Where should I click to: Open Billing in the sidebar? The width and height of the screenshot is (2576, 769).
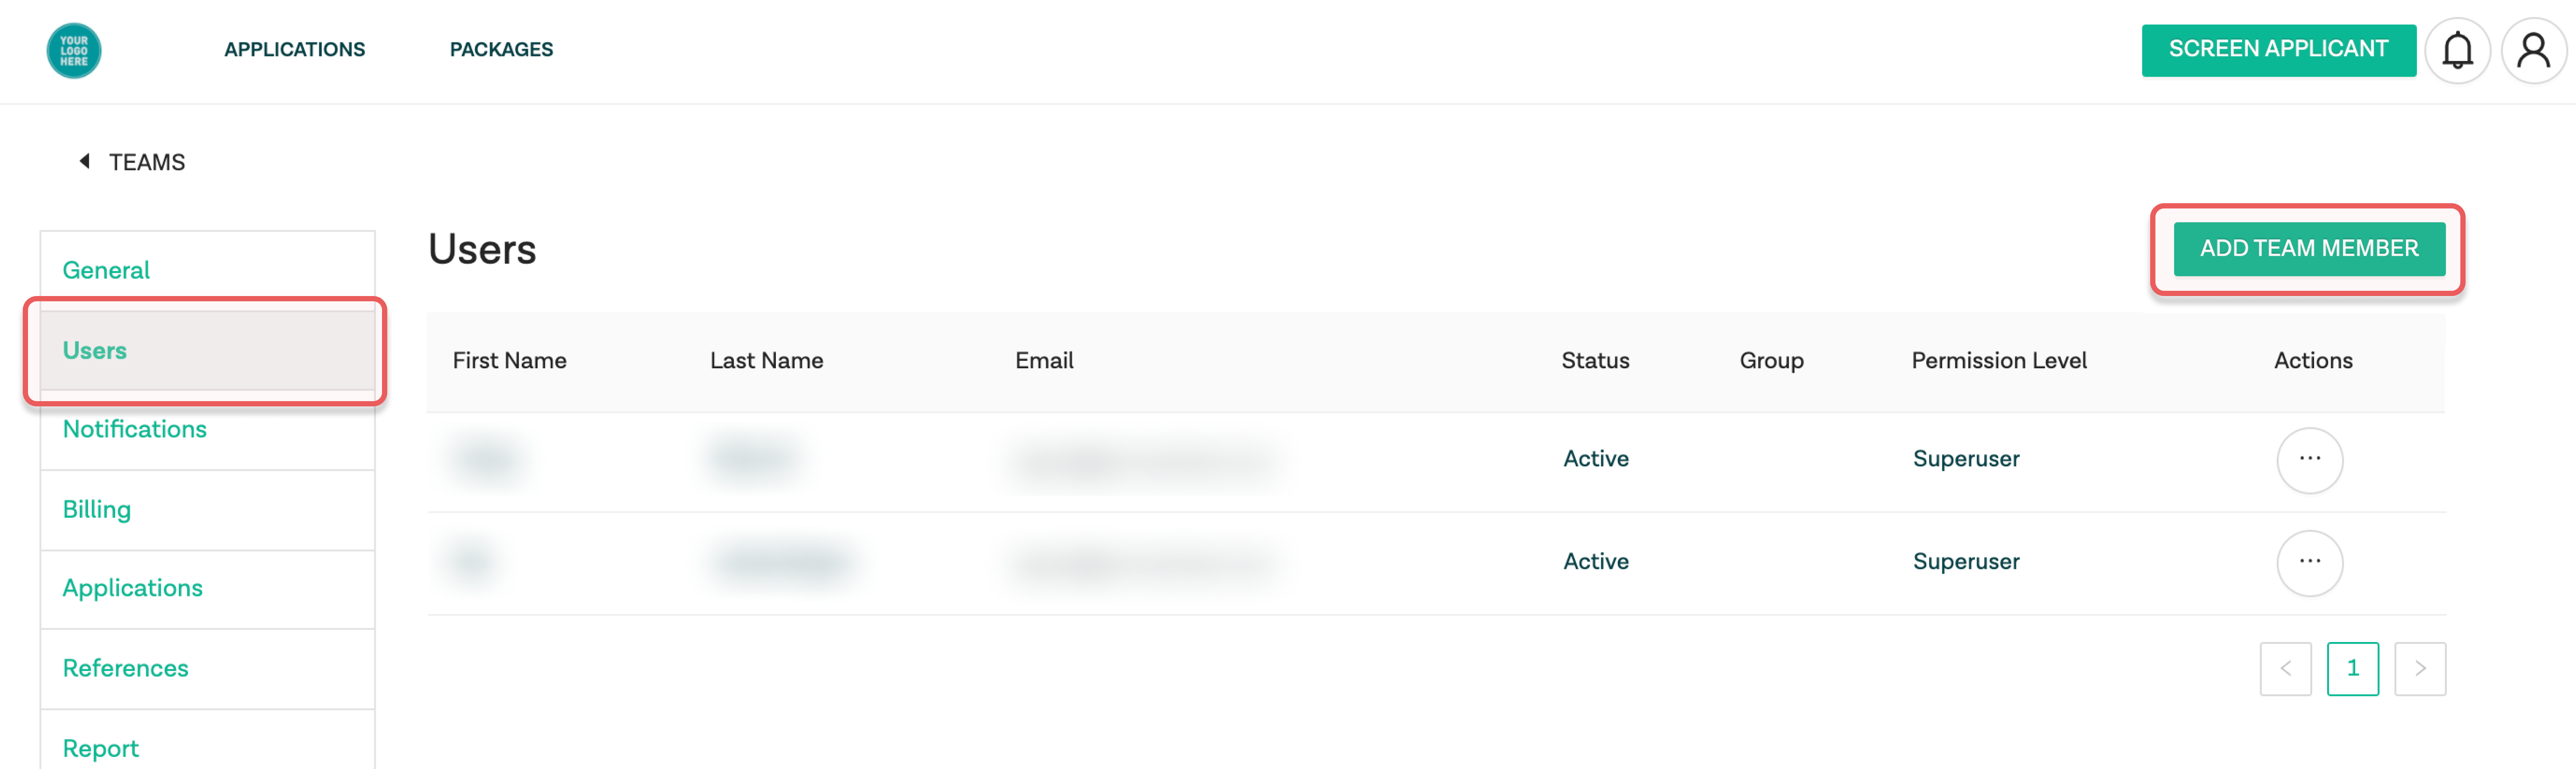point(207,509)
